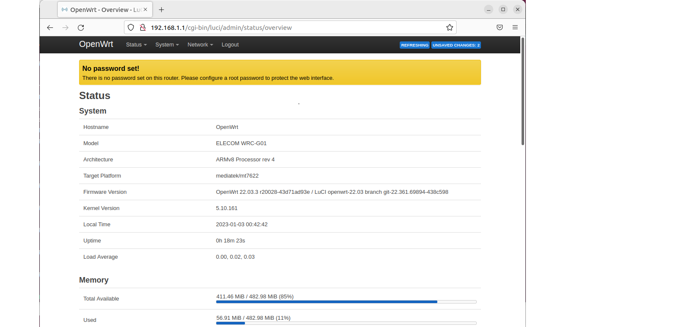Viewport: 684px width, 327px height.
Task: Click the 'No password set!' warning heading
Action: tap(111, 68)
